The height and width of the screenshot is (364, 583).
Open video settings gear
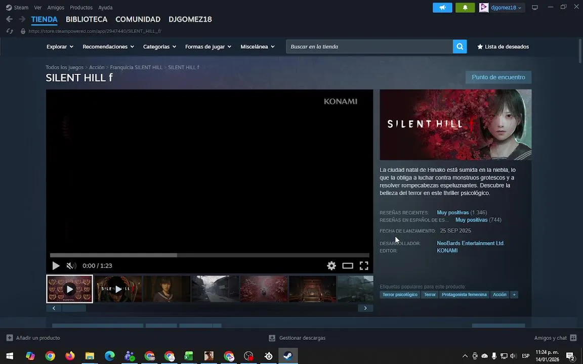point(331,265)
